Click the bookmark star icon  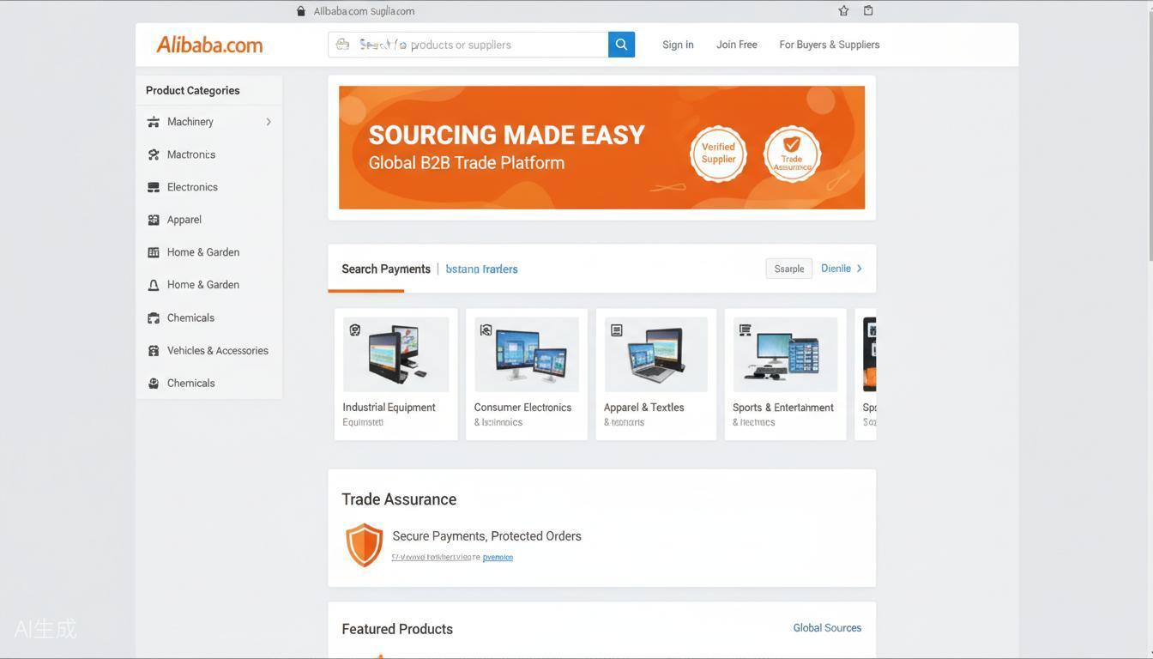[843, 10]
